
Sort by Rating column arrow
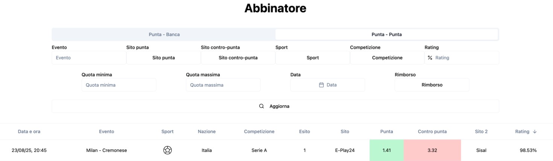click(x=535, y=132)
